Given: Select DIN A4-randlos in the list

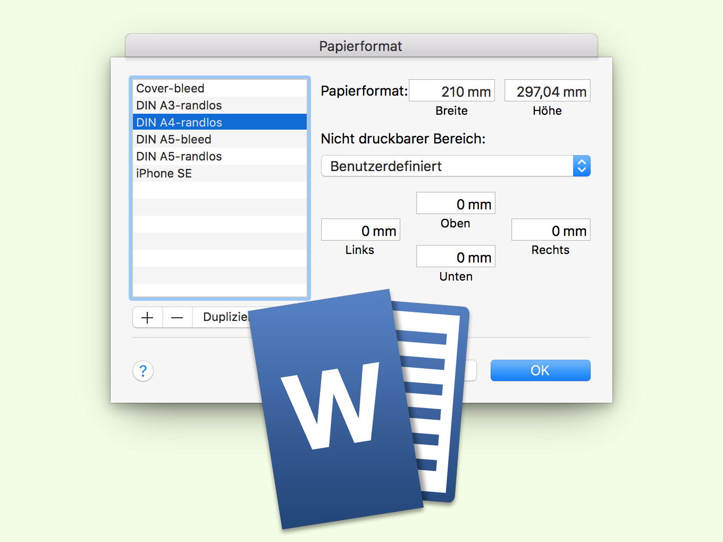Looking at the screenshot, I should point(220,122).
